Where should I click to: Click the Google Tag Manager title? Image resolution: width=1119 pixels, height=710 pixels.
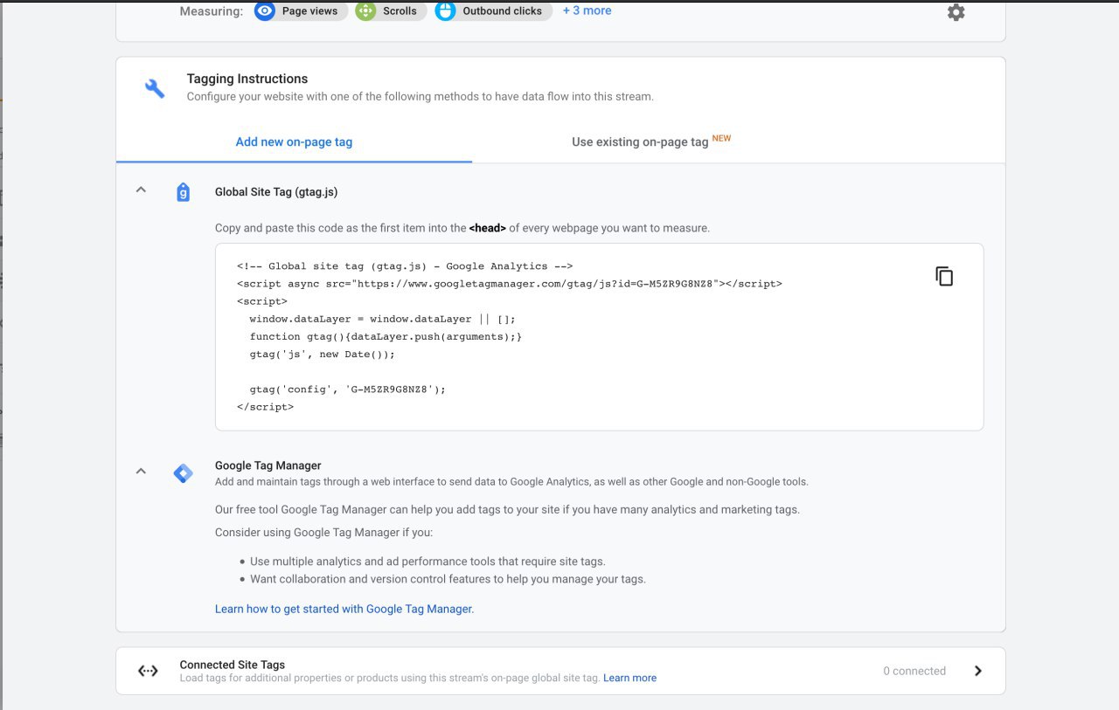point(268,465)
